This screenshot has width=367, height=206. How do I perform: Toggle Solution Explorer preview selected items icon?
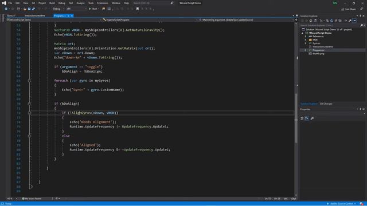point(354,21)
